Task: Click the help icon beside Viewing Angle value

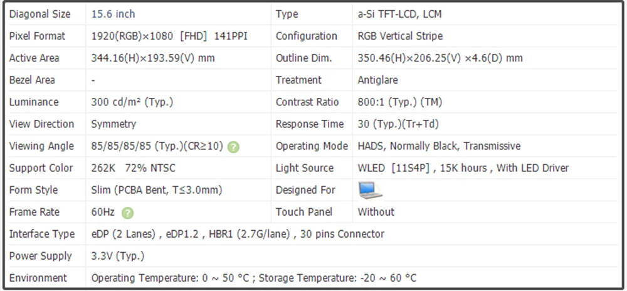Action: click(233, 147)
